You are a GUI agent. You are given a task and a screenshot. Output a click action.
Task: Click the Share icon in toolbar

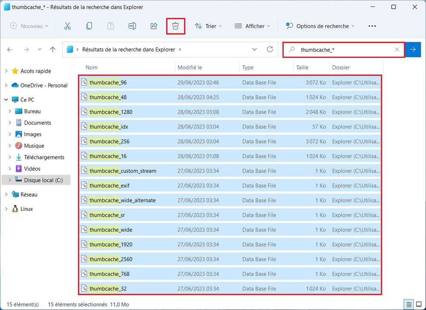tap(154, 26)
